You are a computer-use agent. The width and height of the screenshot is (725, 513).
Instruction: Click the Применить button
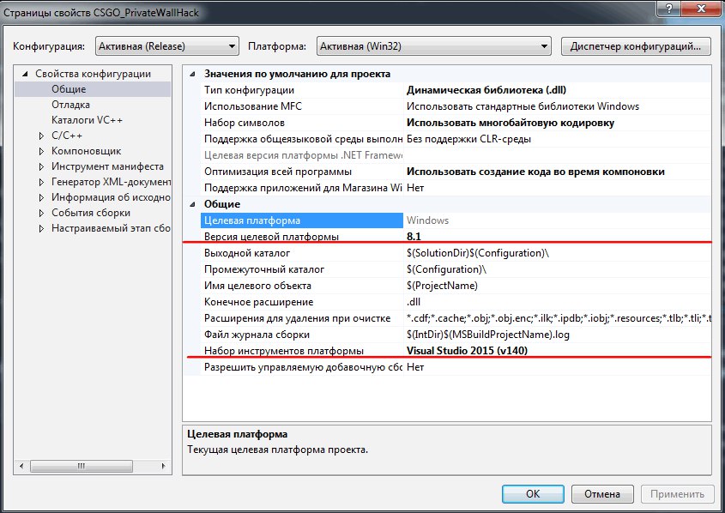[x=677, y=494]
